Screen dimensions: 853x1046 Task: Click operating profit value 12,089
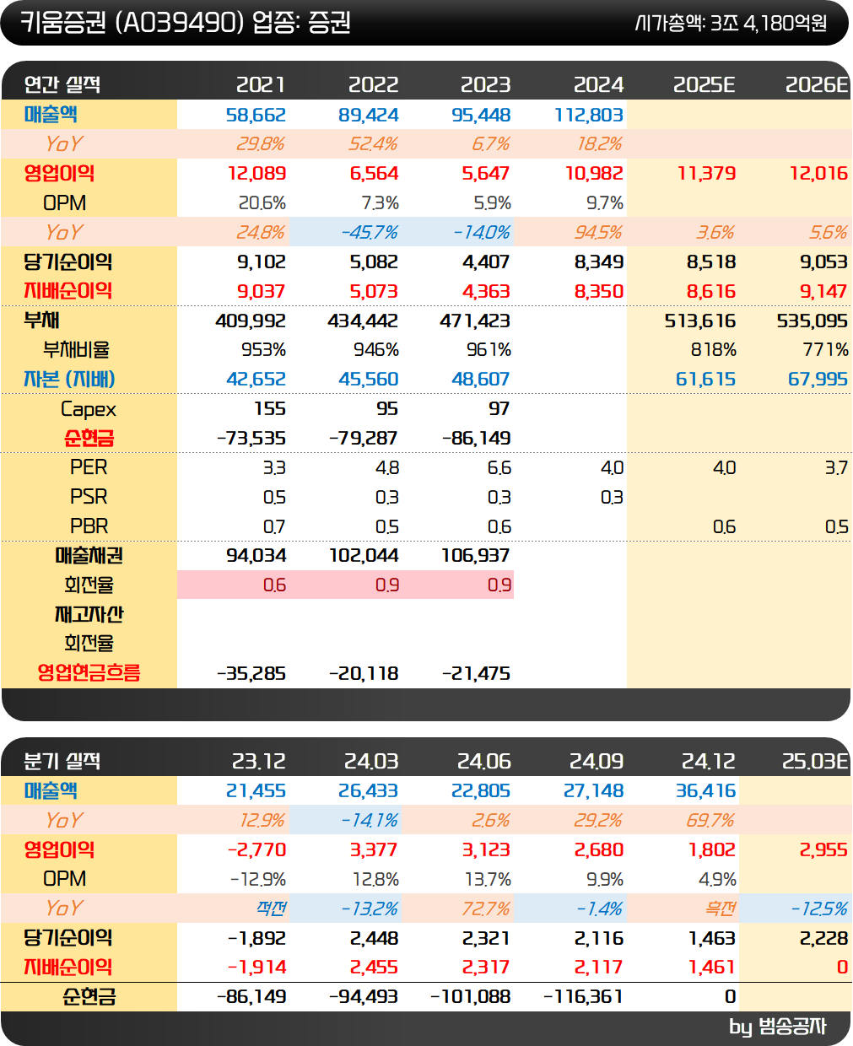pos(256,174)
